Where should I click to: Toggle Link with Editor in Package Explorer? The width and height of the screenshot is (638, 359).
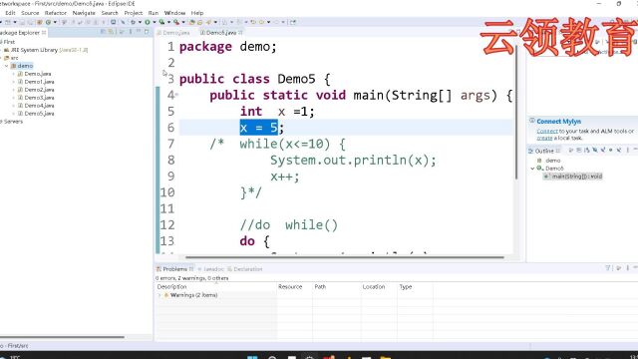point(111,32)
